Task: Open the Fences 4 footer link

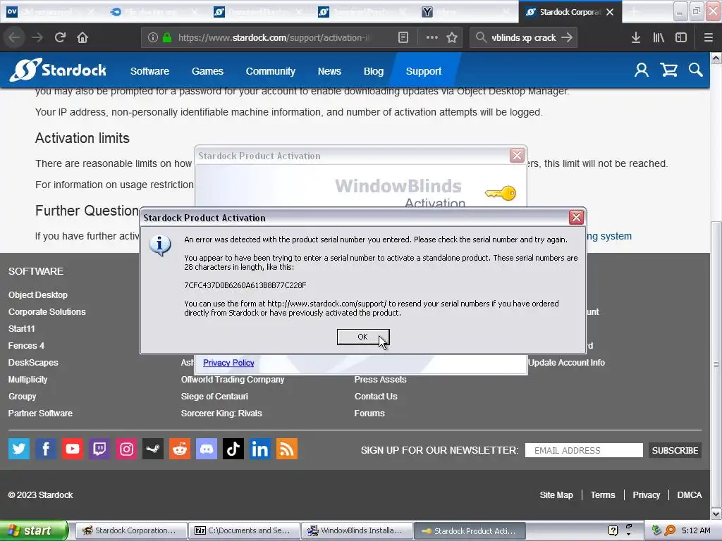Action: pyautogui.click(x=26, y=345)
